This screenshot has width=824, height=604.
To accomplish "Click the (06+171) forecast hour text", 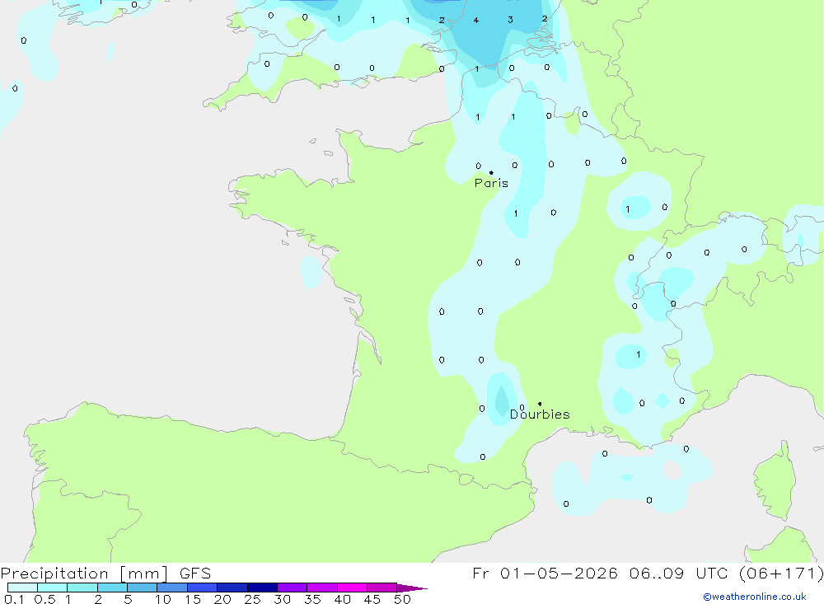I will [781, 574].
